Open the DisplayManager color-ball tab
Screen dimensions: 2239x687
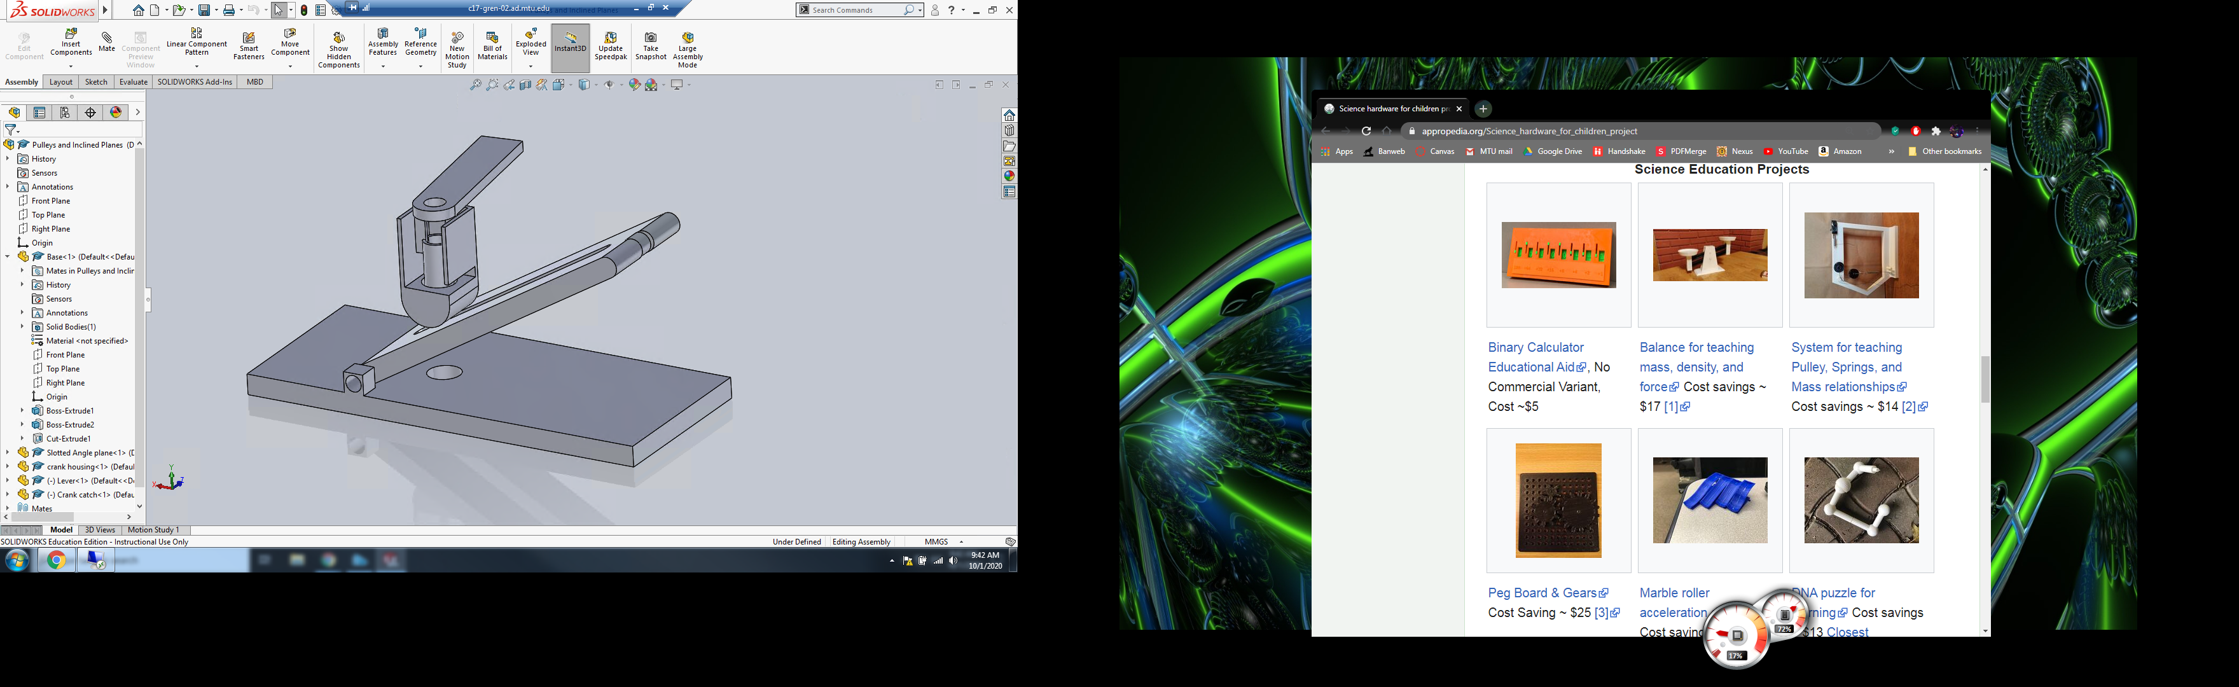116,113
